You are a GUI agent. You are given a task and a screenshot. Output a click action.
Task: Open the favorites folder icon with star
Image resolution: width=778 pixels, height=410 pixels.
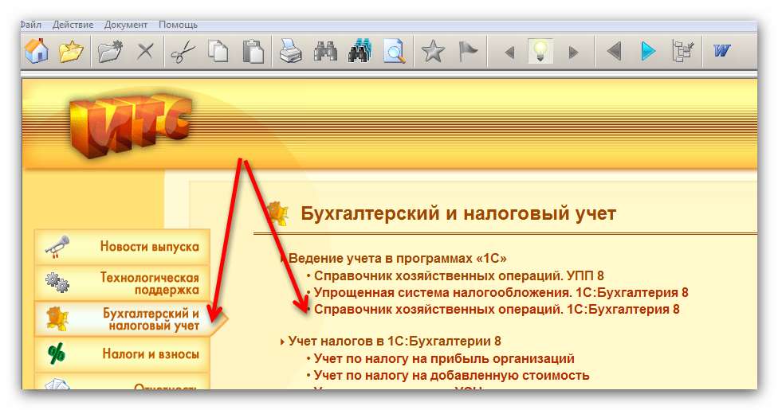(71, 51)
